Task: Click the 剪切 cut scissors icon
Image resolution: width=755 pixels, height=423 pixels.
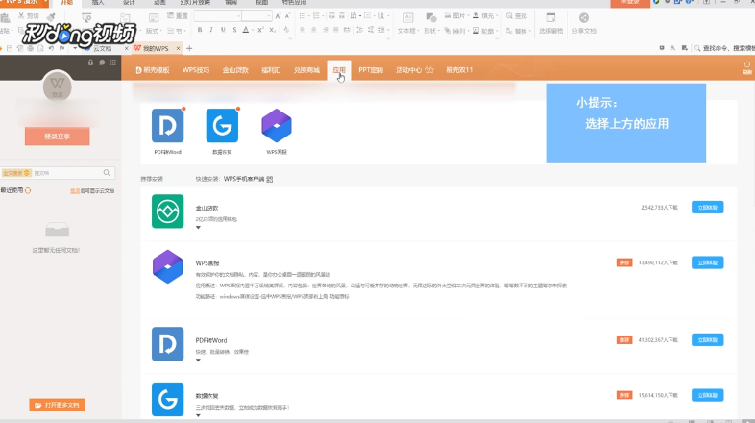Action: point(22,16)
